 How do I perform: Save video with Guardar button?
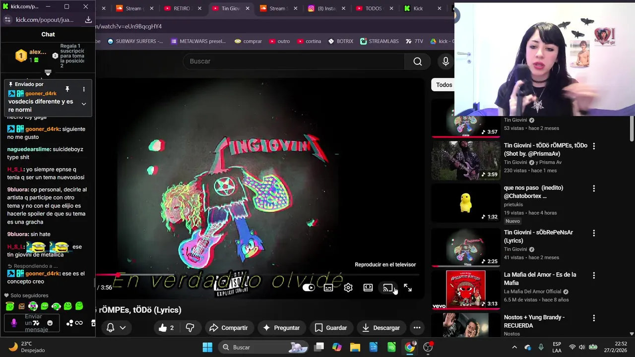pos(331,328)
